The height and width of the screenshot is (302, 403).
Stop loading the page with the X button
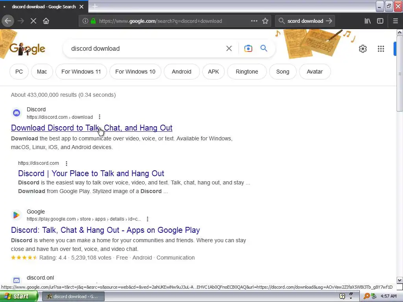point(33,21)
